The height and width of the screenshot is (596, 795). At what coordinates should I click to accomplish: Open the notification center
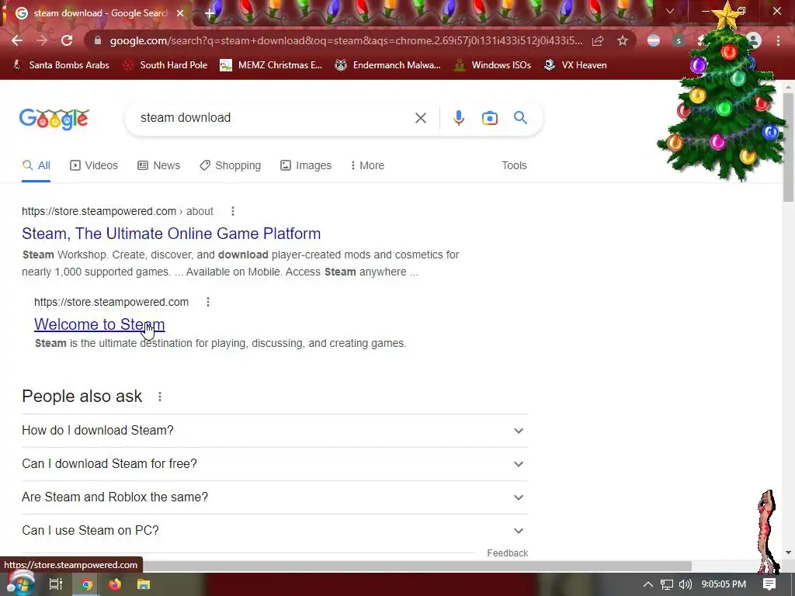pos(769,584)
